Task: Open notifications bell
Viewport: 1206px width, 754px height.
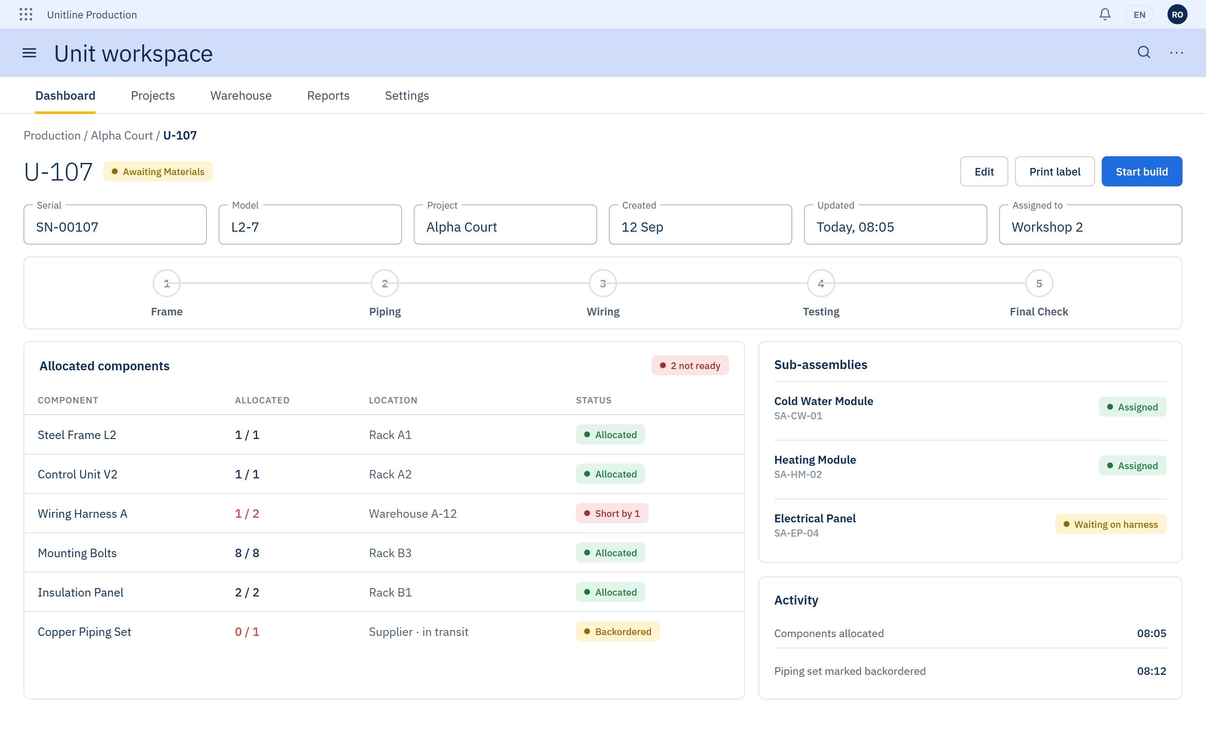Action: [1105, 15]
